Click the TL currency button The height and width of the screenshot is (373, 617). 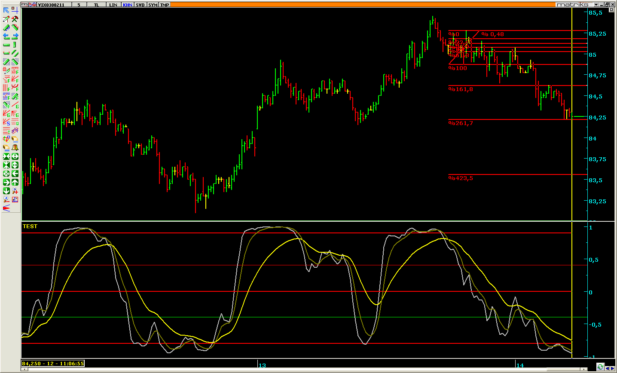point(96,5)
